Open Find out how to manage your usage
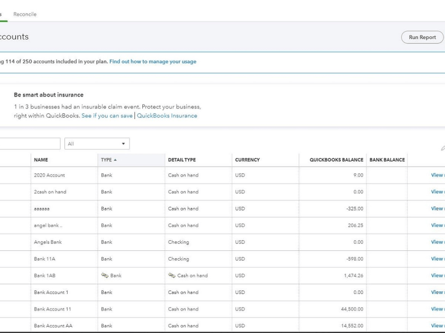Image resolution: width=445 pixels, height=333 pixels. click(153, 61)
